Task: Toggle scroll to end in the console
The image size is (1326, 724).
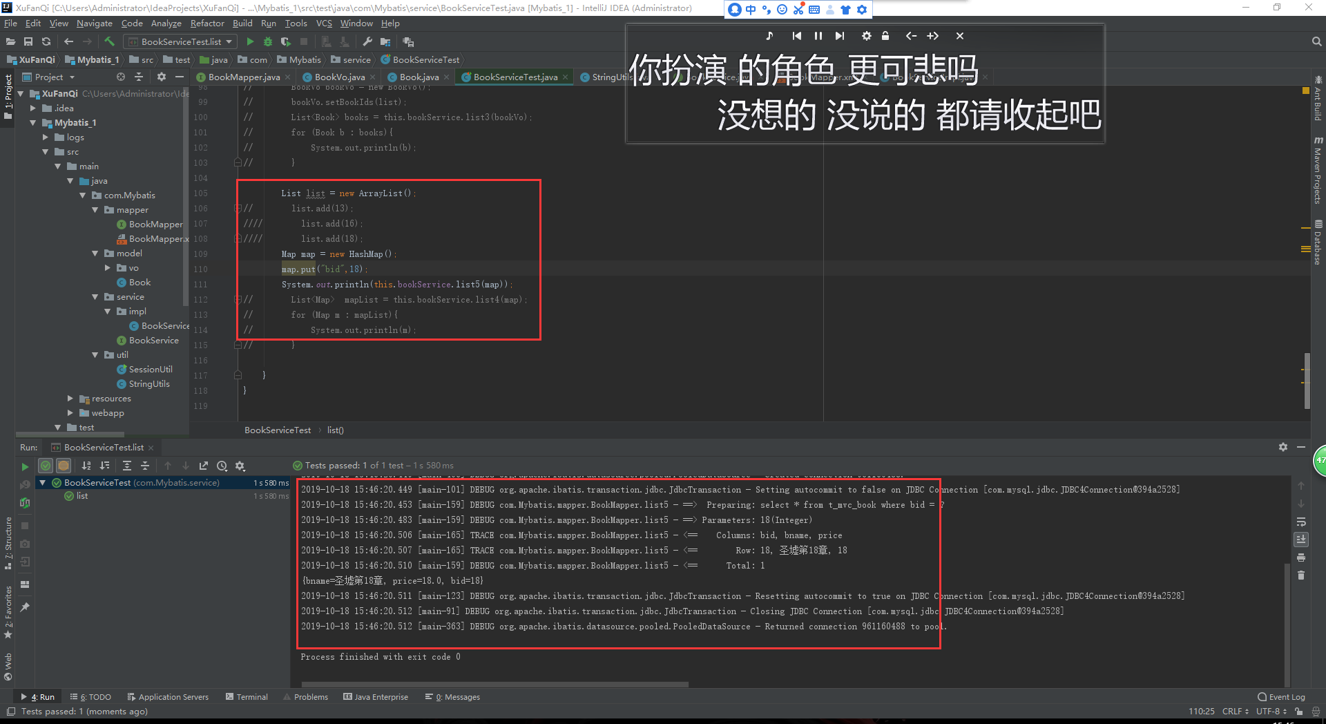Action: (1301, 540)
